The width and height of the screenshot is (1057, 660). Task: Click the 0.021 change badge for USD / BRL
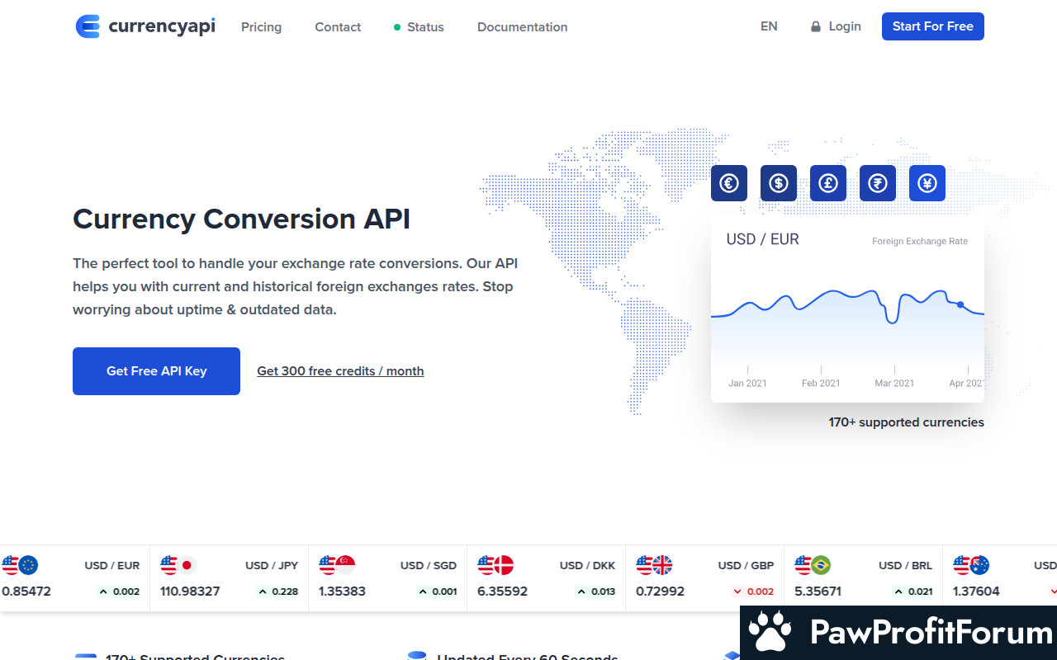point(912,592)
